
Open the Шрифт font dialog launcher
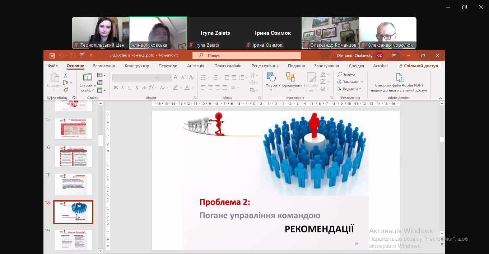[195, 98]
